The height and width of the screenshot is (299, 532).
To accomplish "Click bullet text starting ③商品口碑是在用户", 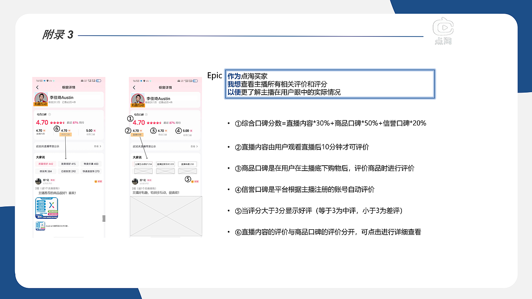I will click(325, 169).
